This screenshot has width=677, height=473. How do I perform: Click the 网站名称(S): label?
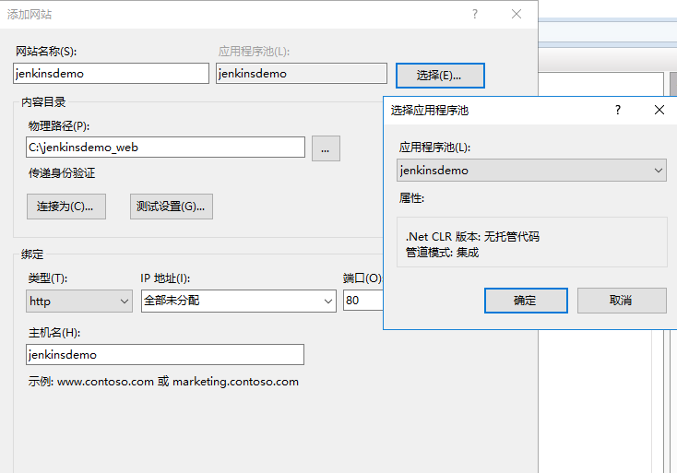pos(46,52)
